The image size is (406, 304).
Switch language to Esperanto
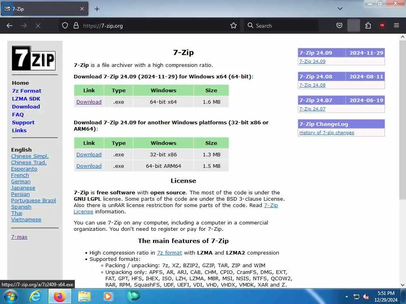(24, 169)
